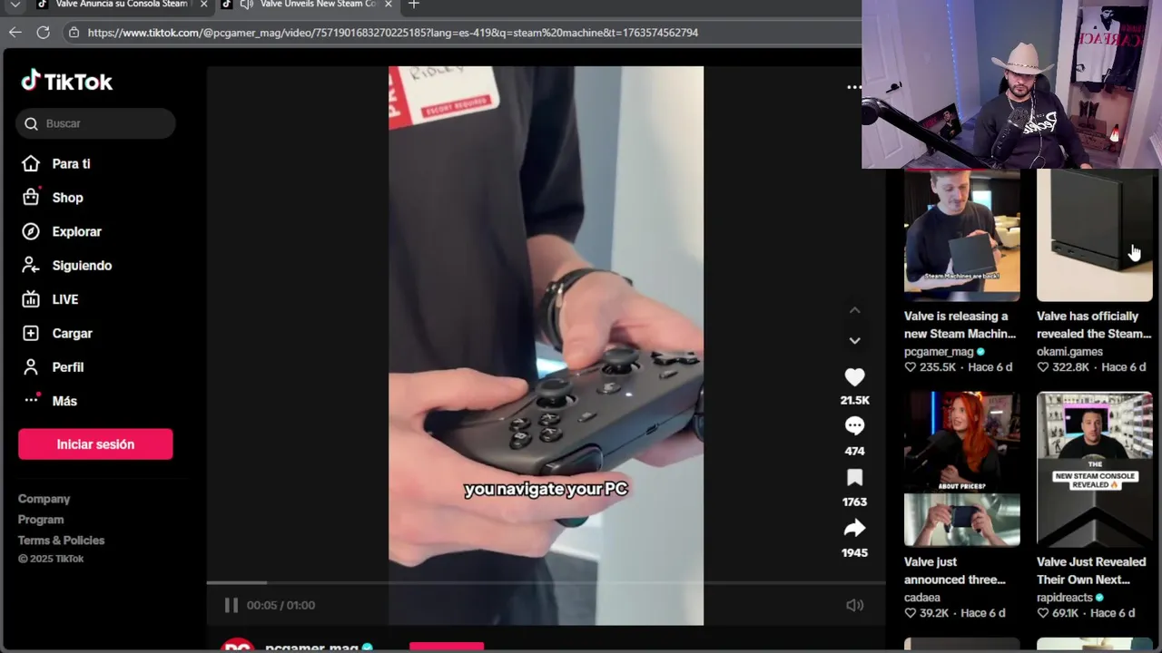Save video with bookmark icon
The image size is (1162, 653).
pos(854,477)
